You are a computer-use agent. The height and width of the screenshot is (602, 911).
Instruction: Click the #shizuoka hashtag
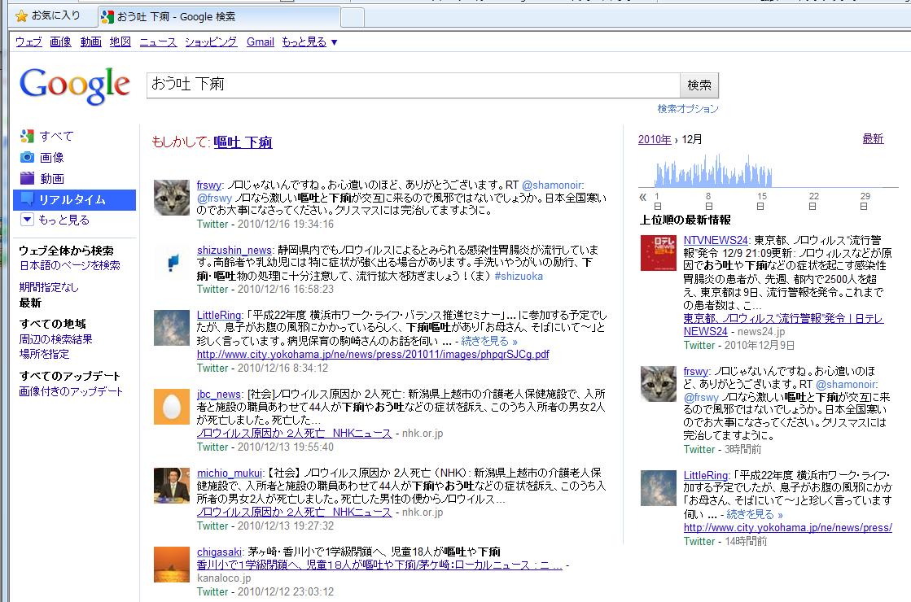(x=519, y=277)
